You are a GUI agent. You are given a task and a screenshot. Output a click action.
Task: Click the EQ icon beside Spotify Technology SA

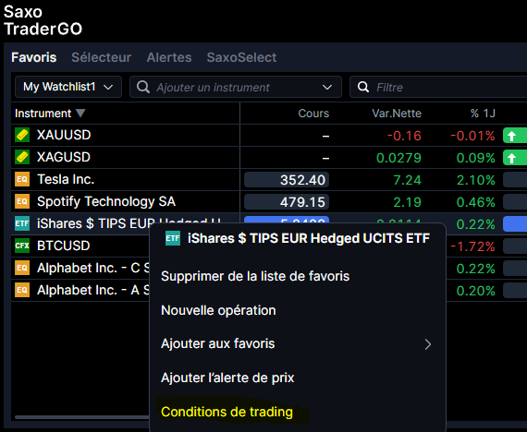click(22, 201)
